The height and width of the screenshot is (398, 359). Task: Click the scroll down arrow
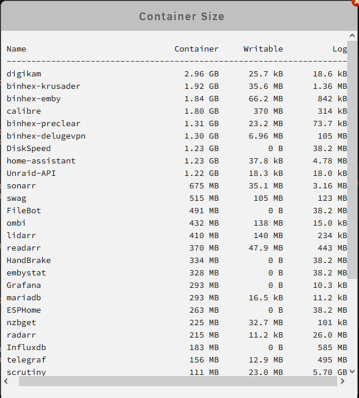point(352,371)
